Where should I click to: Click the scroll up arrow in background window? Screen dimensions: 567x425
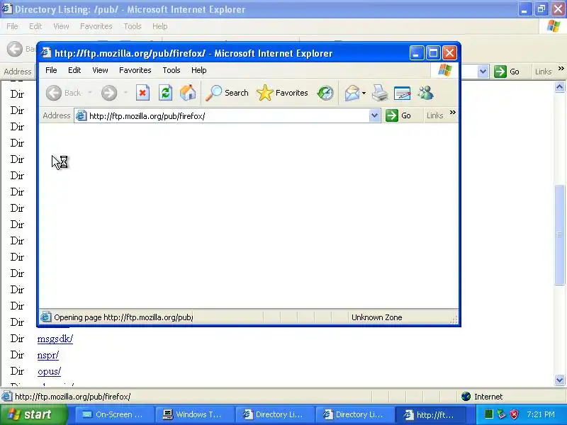point(559,86)
